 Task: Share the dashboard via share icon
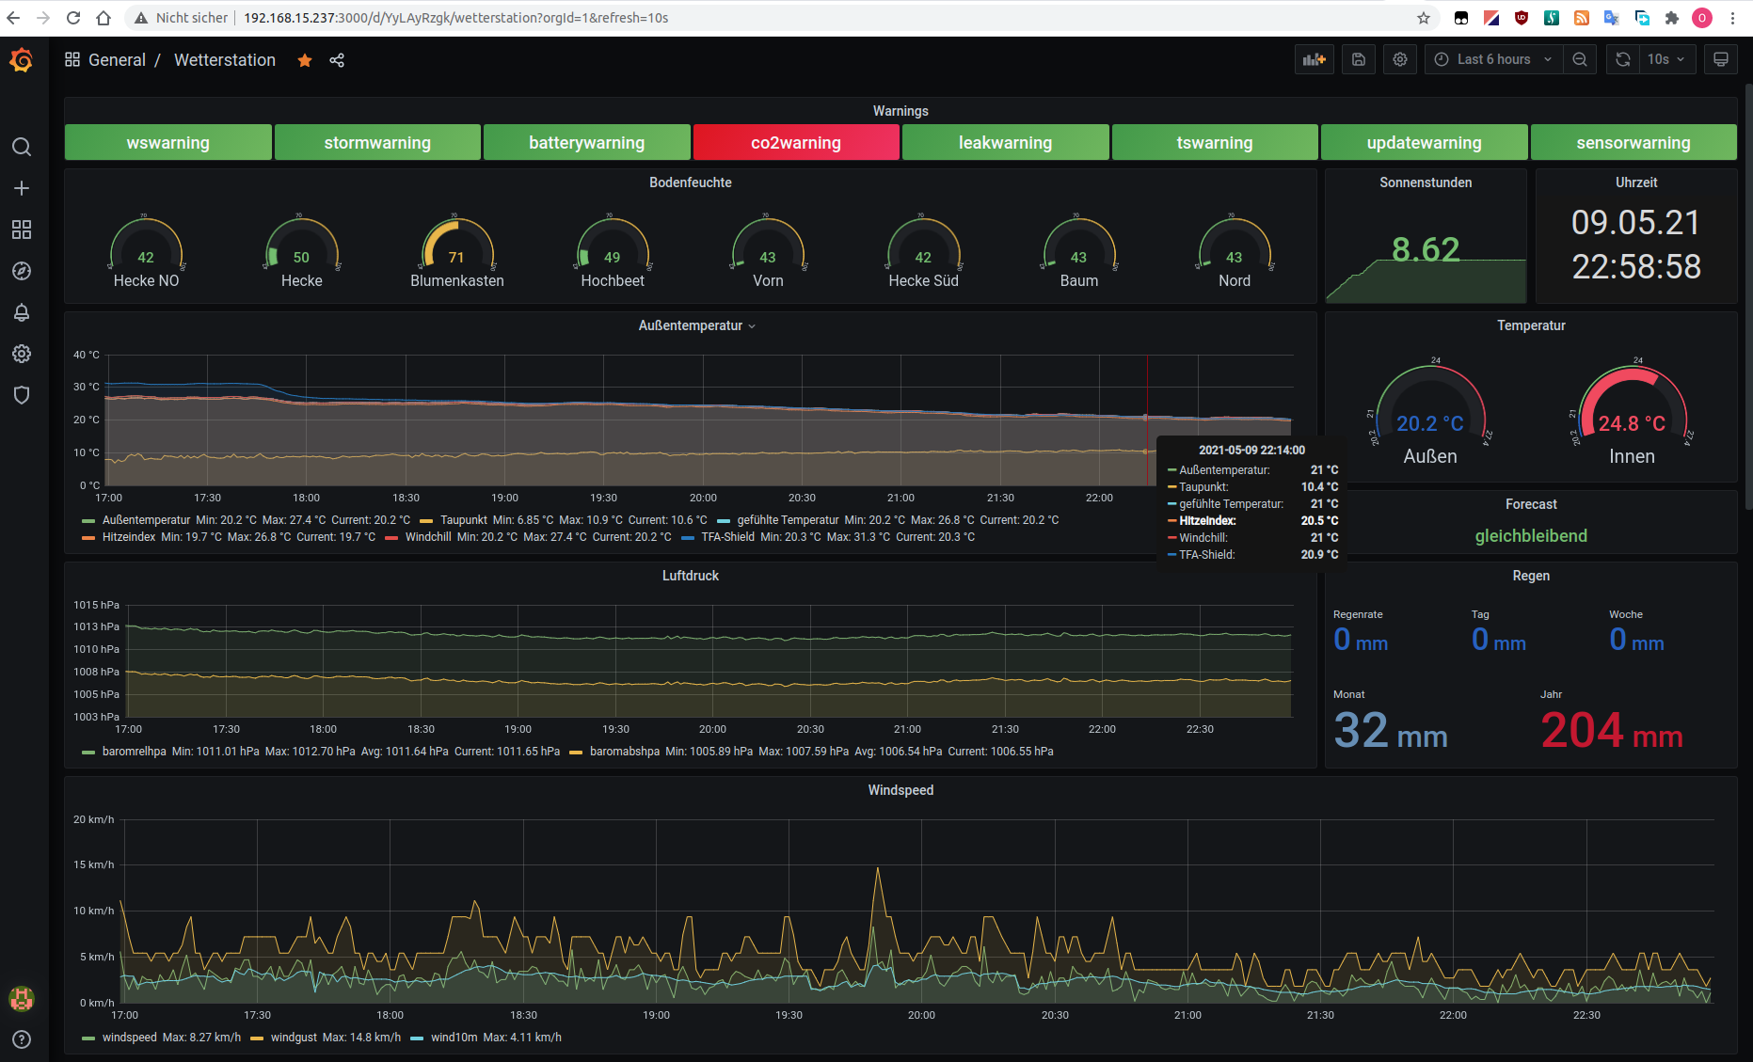(x=337, y=60)
